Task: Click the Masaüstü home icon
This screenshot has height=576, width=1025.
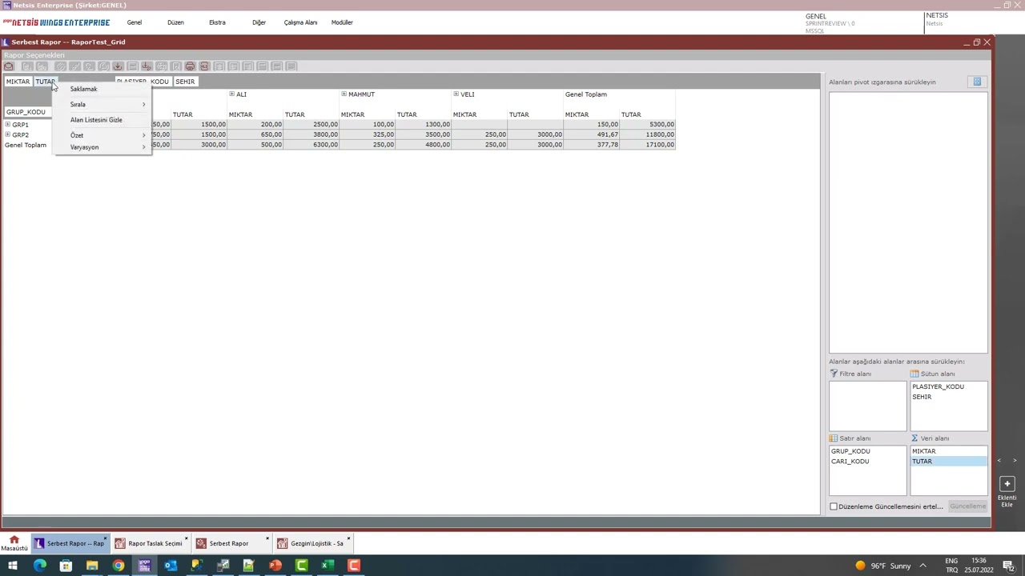Action: [14, 543]
